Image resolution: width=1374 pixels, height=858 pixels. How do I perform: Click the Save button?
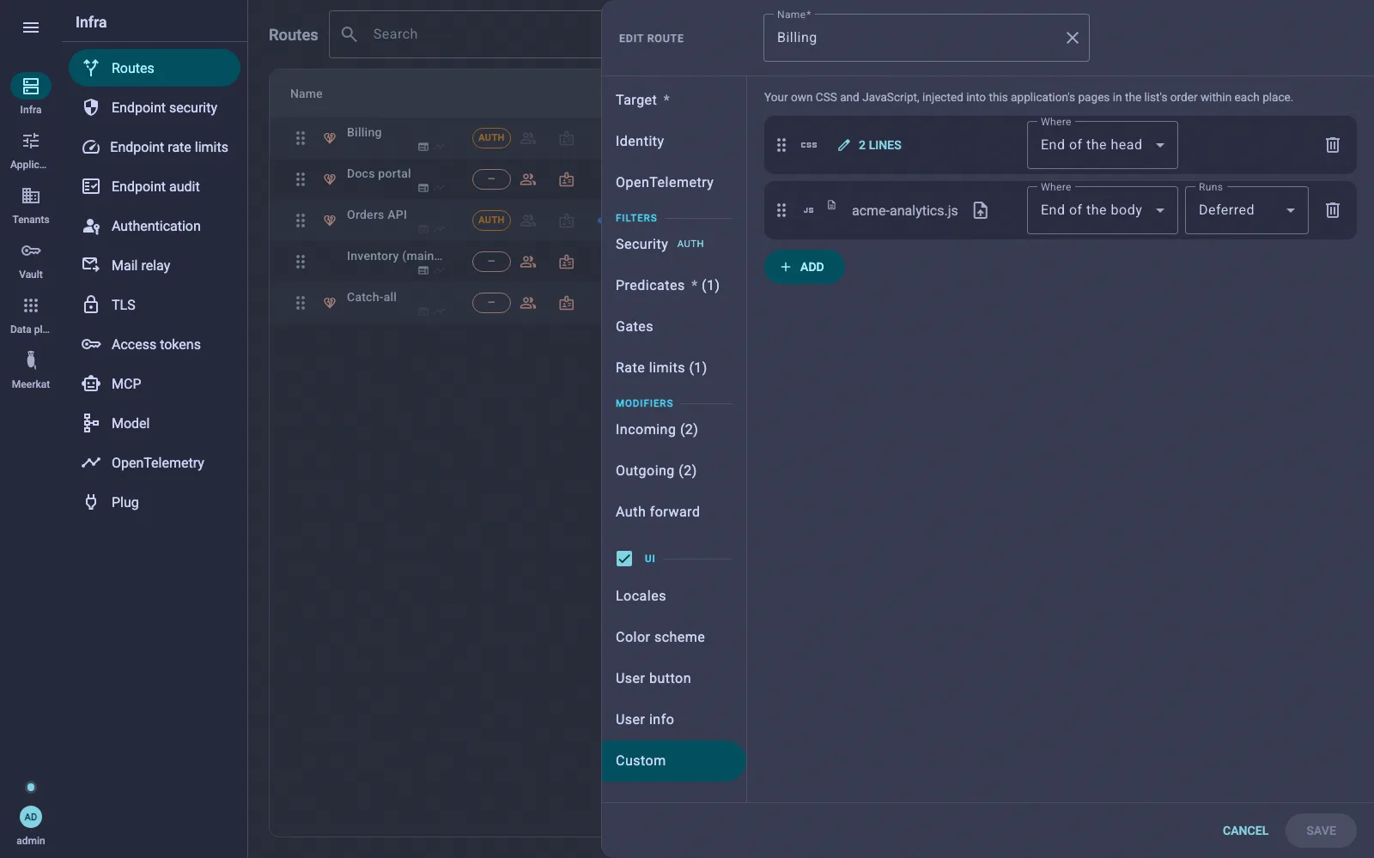coord(1321,831)
